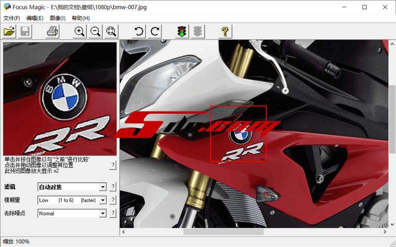Click help button beside 去除噪点 dropdown
Image resolution: width=396 pixels, height=247 pixels.
[113, 213]
